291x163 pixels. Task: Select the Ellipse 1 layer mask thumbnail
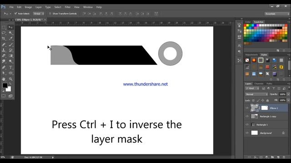point(265,108)
